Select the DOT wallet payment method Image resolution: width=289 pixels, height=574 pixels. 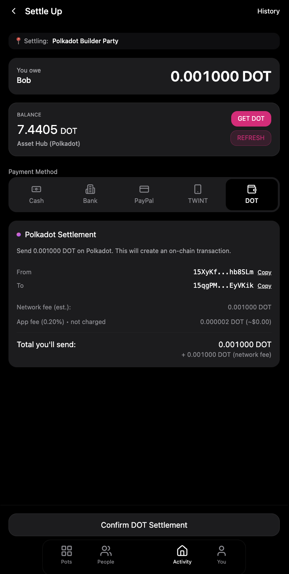[x=252, y=195]
